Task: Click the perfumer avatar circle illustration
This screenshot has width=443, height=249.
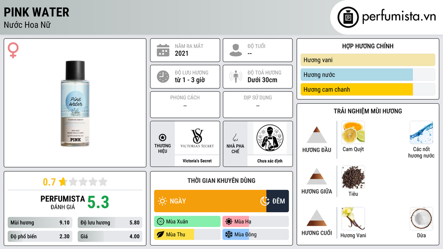Action: [270, 138]
